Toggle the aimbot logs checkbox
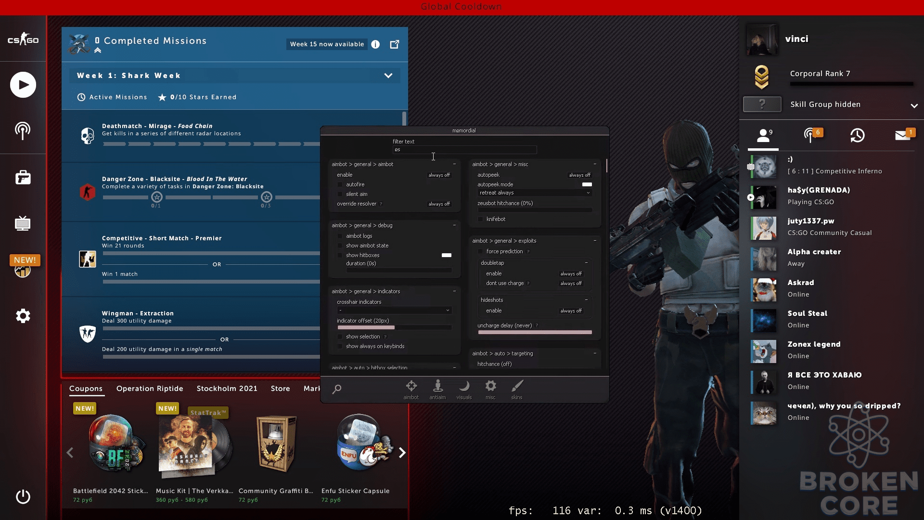 pyautogui.click(x=340, y=236)
